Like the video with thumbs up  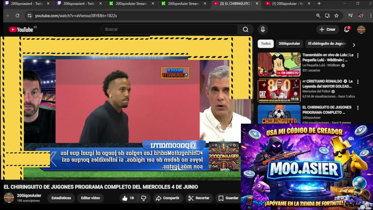coord(128,198)
